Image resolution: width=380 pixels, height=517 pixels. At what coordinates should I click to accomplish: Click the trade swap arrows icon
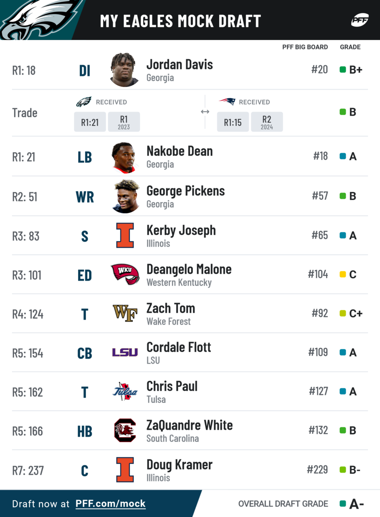[x=205, y=112]
